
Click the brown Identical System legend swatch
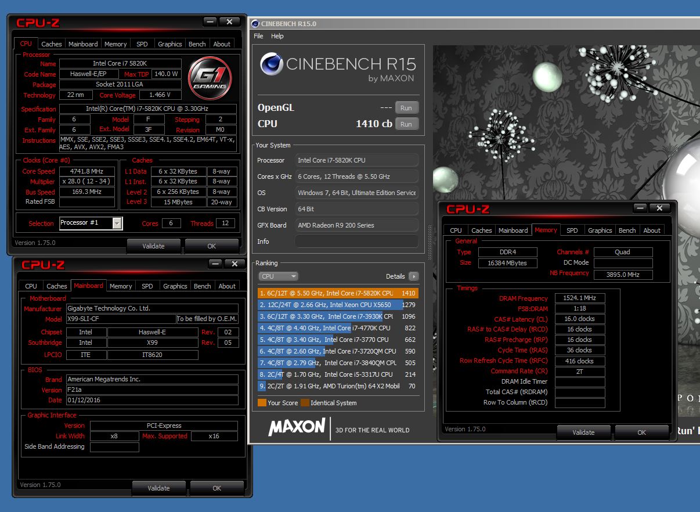tap(305, 403)
